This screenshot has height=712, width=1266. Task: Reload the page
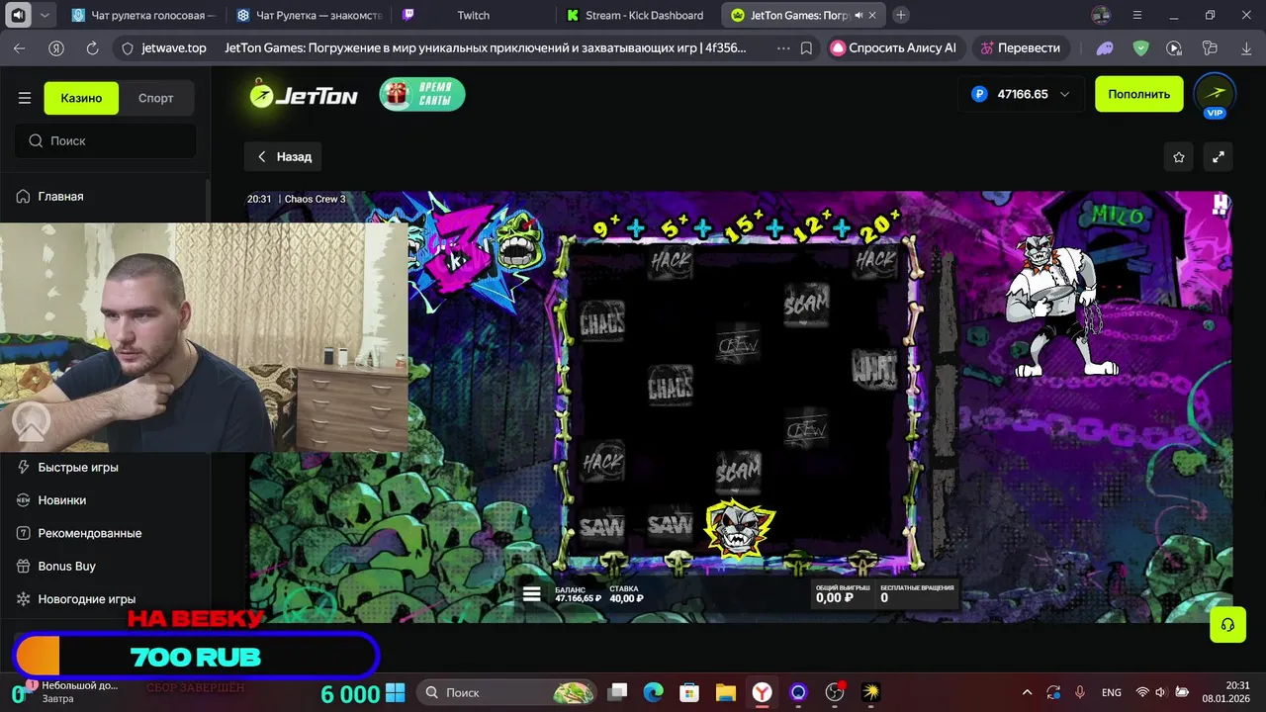point(92,47)
